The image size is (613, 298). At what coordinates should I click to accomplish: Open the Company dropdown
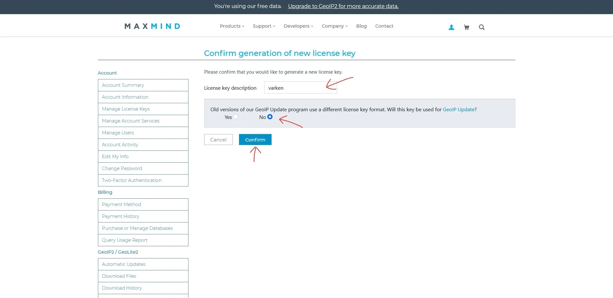coord(334,26)
